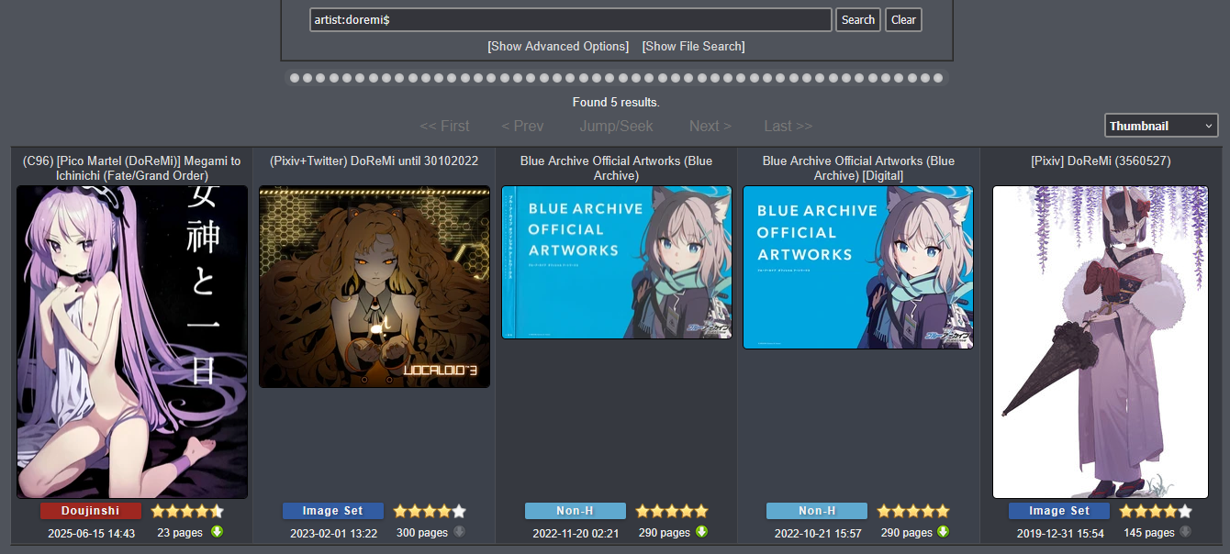Open the Blue Archive [Digital] cover thumbnail
1230x554 pixels.
[x=858, y=267]
